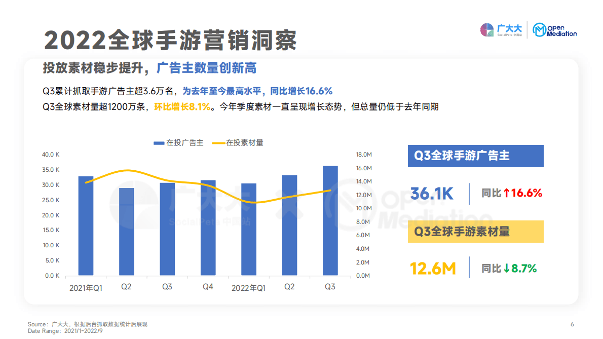
Task: Click the subtitle 投放素材稳步提升，广告主数量创新高
Action: click(x=149, y=68)
